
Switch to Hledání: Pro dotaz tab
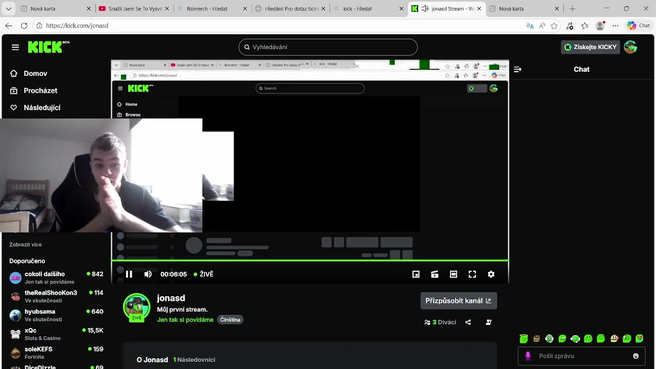coord(290,9)
